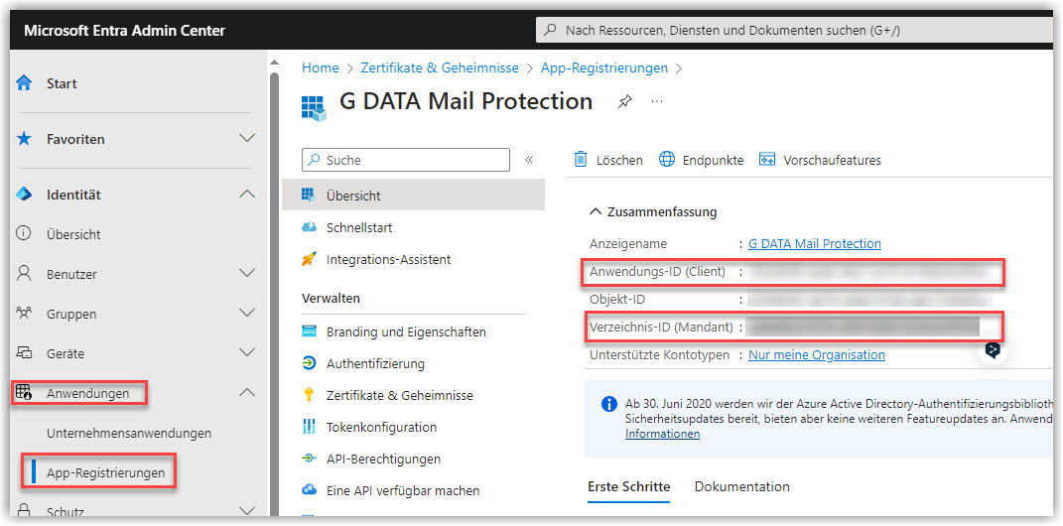1063x526 pixels.
Task: Expand the Geräte submenu chevron
Action: coord(247,352)
